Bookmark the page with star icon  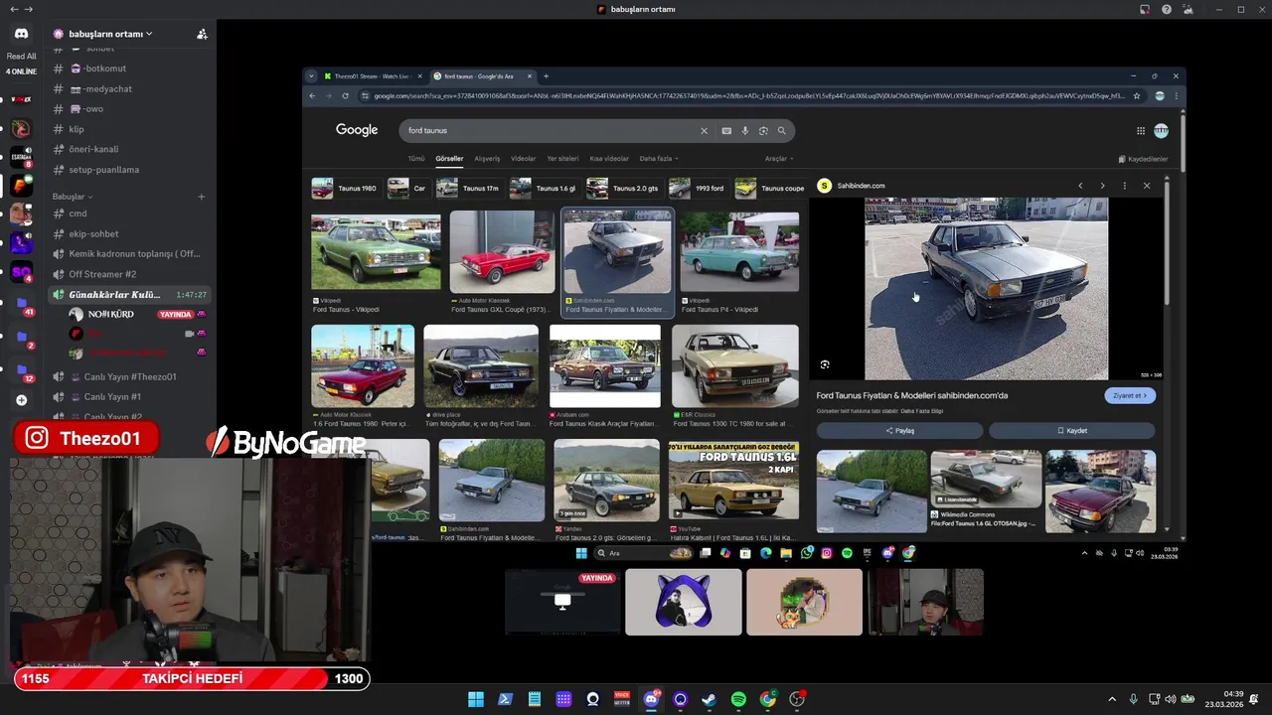[x=1137, y=96]
